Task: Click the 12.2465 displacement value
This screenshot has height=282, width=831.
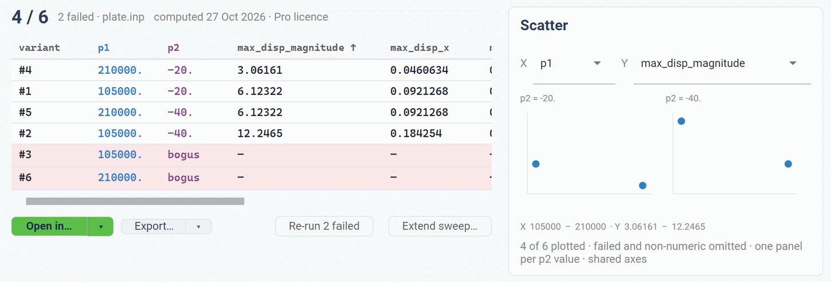Action: click(x=260, y=134)
